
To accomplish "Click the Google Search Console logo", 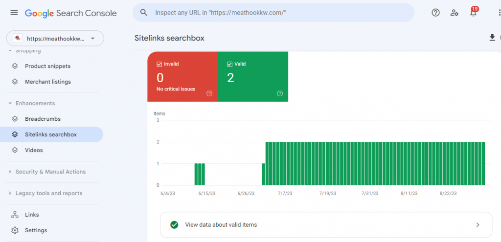I will pos(70,13).
